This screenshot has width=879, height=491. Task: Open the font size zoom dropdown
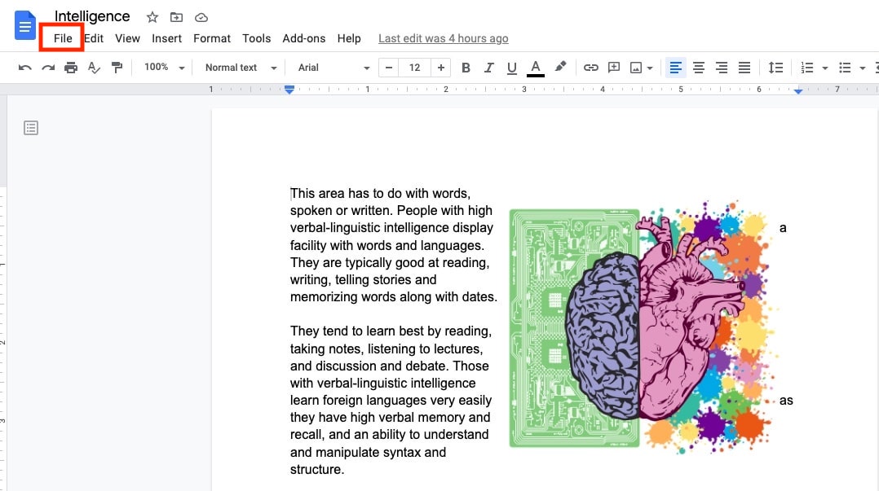tap(162, 68)
